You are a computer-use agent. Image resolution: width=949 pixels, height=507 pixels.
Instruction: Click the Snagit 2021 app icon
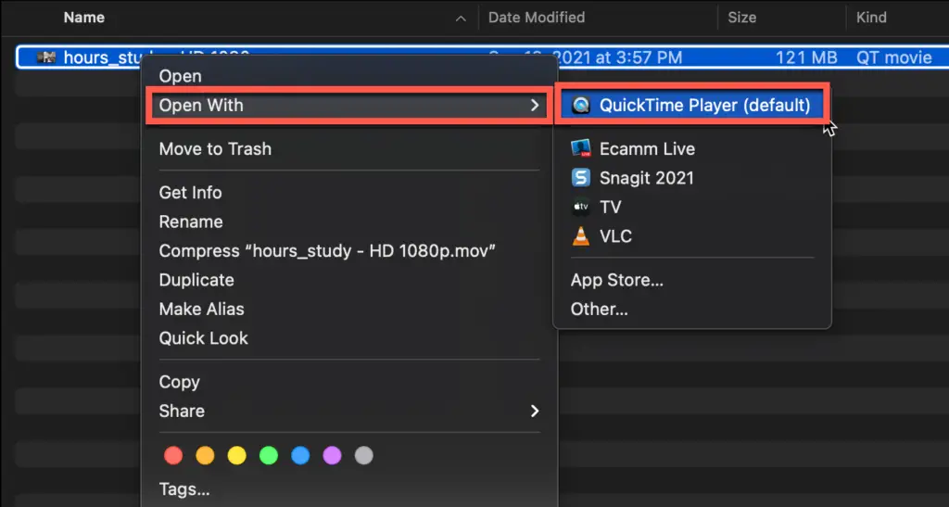point(581,177)
